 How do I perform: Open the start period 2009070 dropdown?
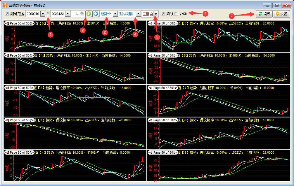[x=43, y=14]
